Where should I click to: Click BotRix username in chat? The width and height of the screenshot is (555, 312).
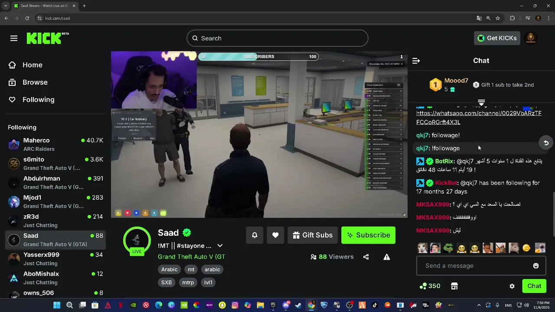(444, 161)
